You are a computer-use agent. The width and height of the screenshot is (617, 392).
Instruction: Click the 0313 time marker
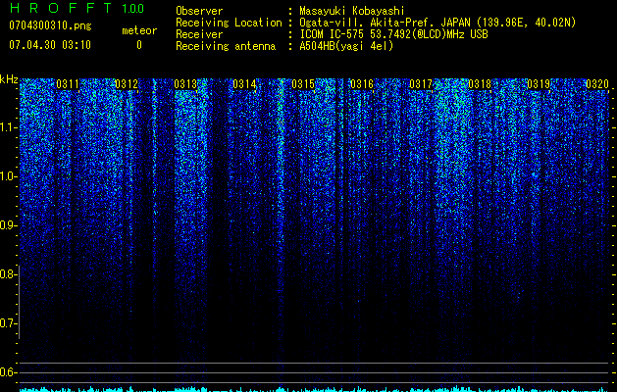pyautogui.click(x=185, y=84)
